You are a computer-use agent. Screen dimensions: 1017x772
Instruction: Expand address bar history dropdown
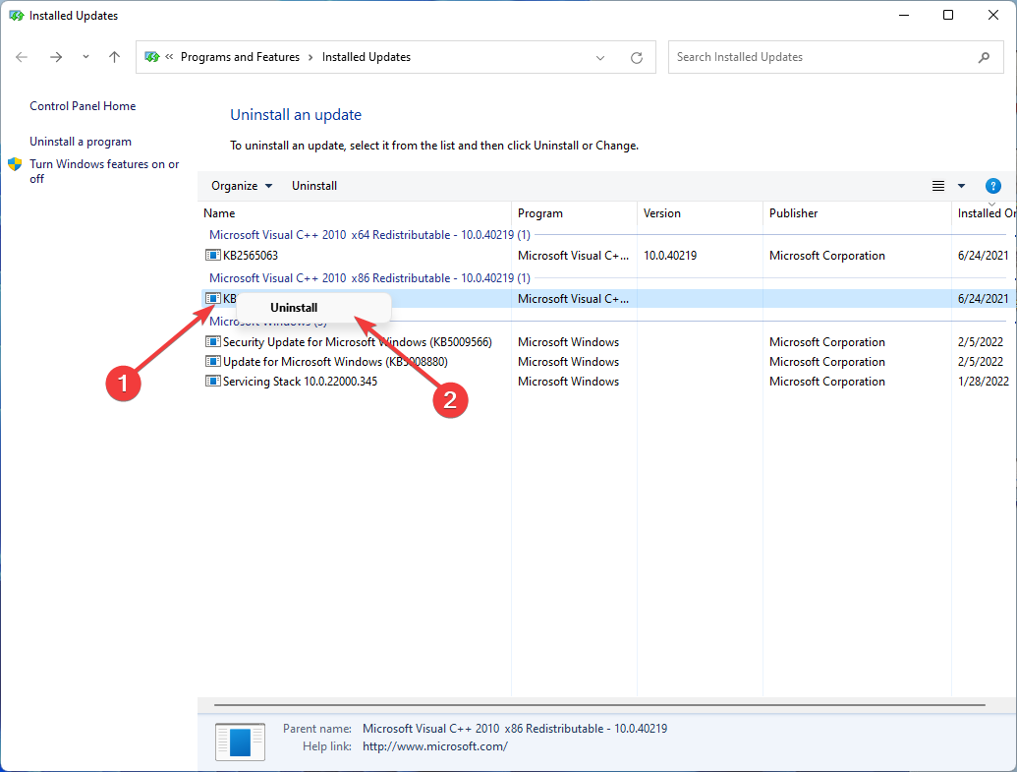point(600,58)
